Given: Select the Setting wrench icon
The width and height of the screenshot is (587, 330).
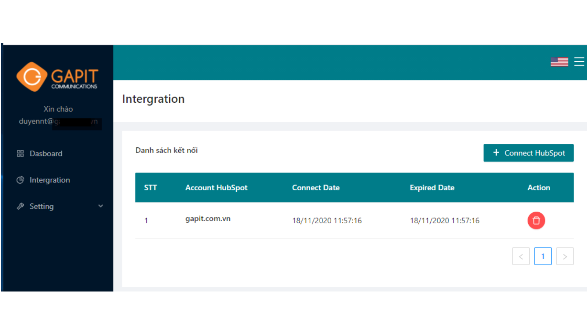Looking at the screenshot, I should pos(20,206).
